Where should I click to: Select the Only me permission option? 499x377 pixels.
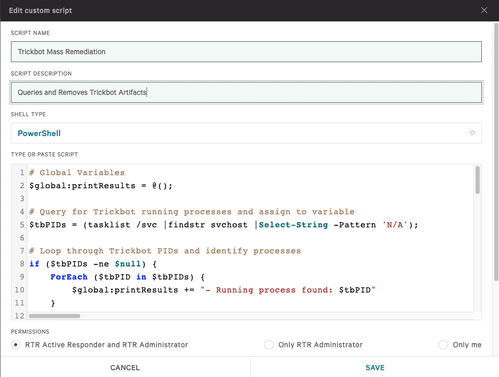pyautogui.click(x=443, y=345)
